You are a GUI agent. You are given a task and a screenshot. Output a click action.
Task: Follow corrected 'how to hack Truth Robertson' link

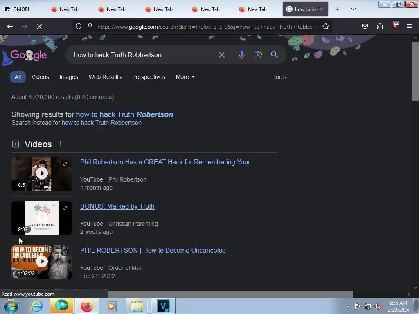(124, 114)
